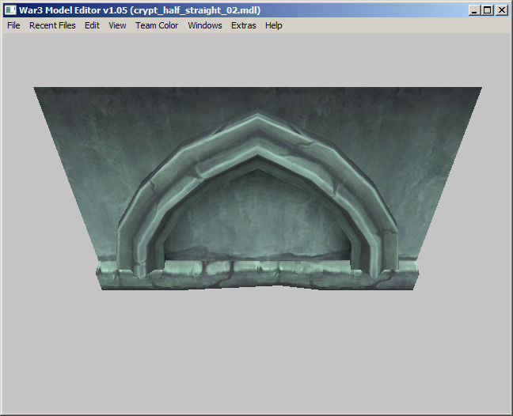Open the File menu
The image size is (513, 416).
pyautogui.click(x=13, y=25)
